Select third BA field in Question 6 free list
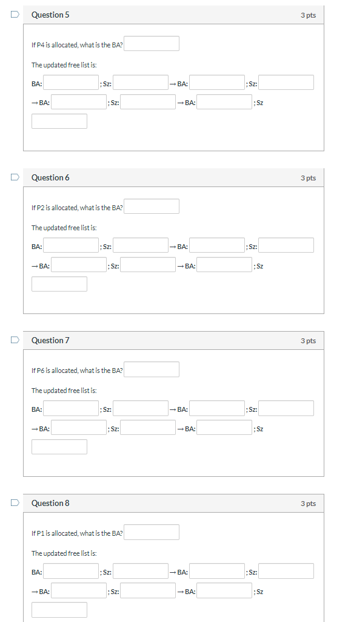351x622 pixels. [79, 265]
